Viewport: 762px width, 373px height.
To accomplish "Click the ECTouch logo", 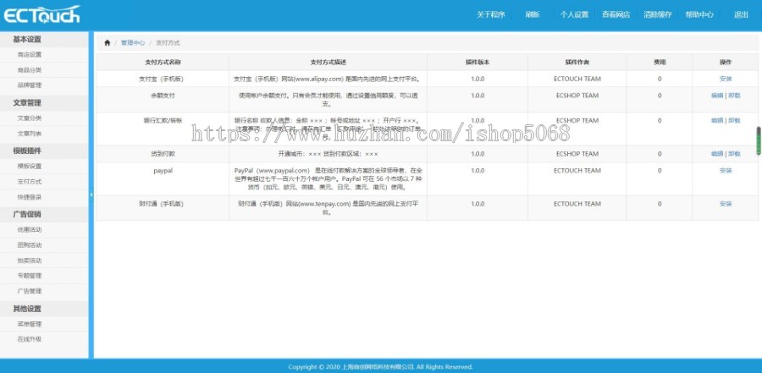I will point(41,15).
